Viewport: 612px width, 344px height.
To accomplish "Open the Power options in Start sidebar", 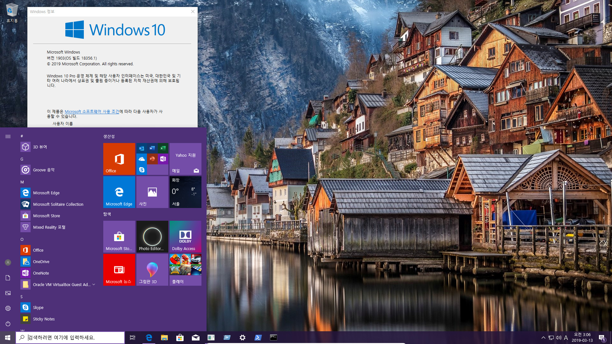I will (x=8, y=324).
